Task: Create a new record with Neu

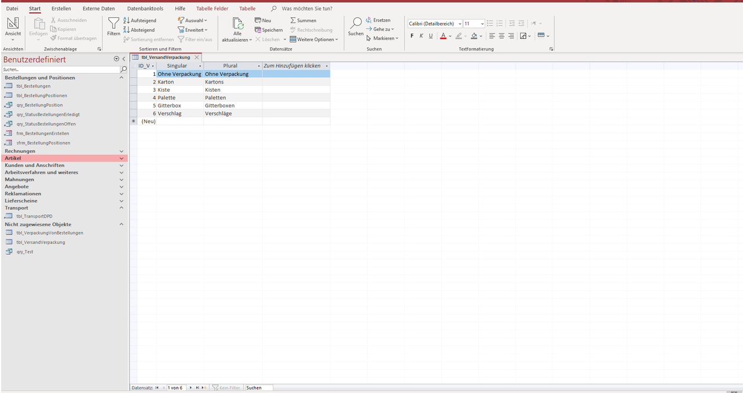Action: pos(263,20)
